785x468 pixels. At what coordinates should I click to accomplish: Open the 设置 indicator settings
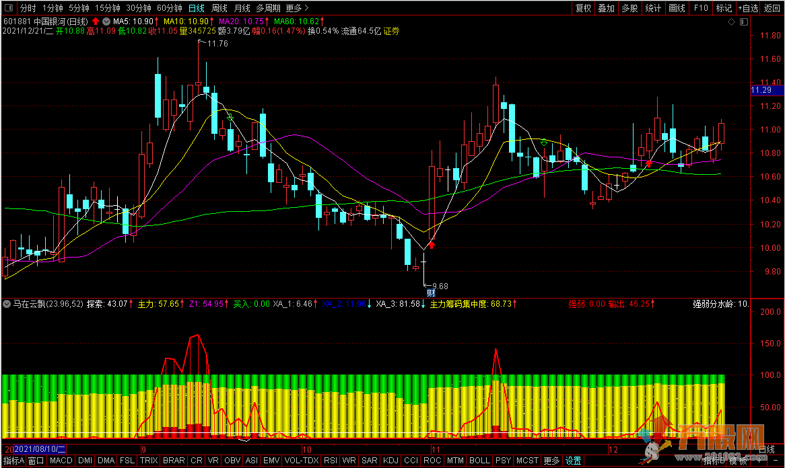point(573,461)
